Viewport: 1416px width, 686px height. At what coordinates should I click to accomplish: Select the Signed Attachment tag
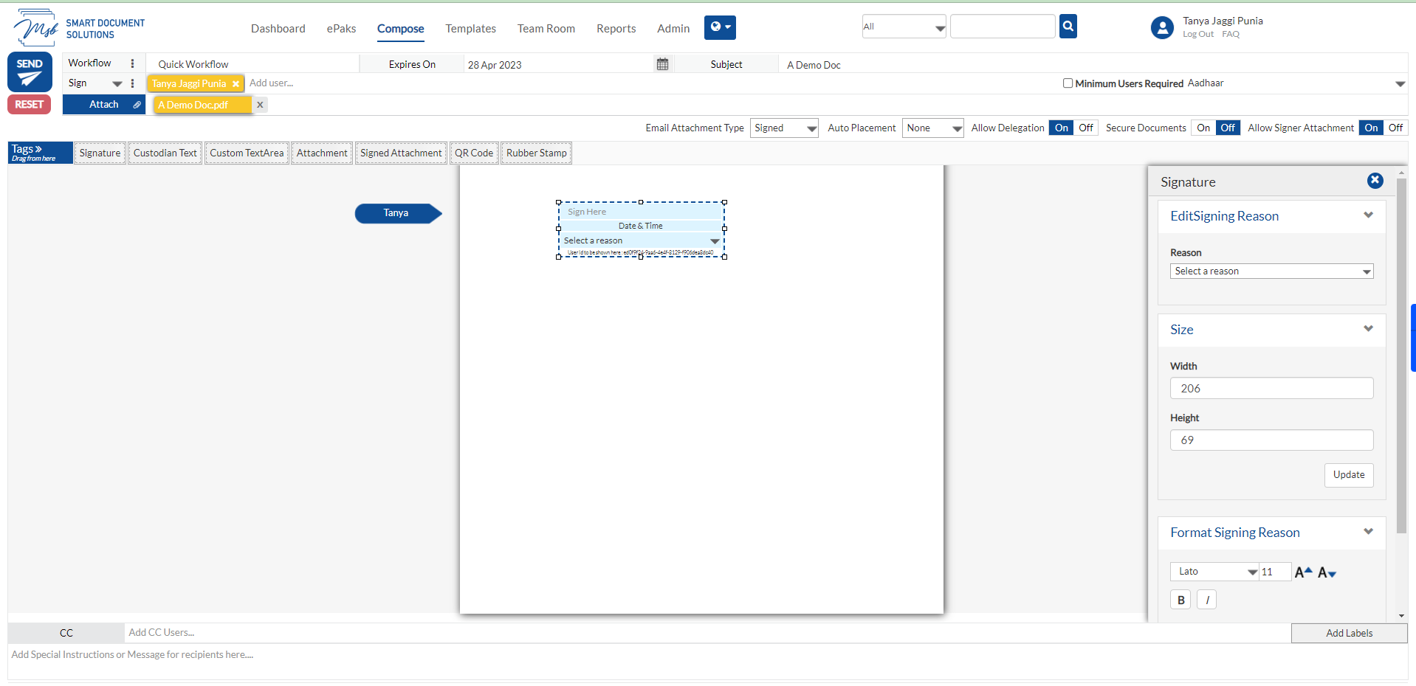click(x=401, y=153)
